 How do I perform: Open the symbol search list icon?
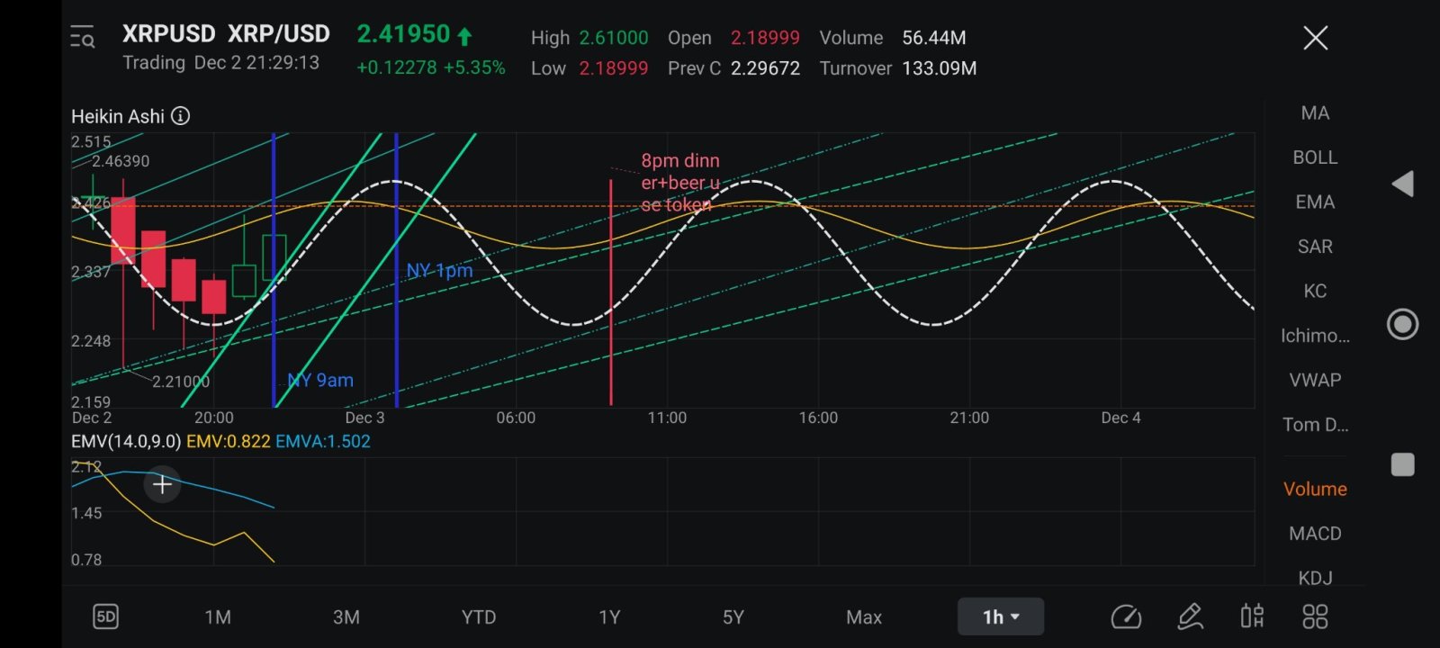coord(83,37)
